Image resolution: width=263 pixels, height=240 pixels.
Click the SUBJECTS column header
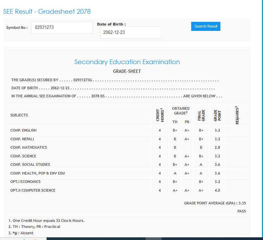[19, 115]
